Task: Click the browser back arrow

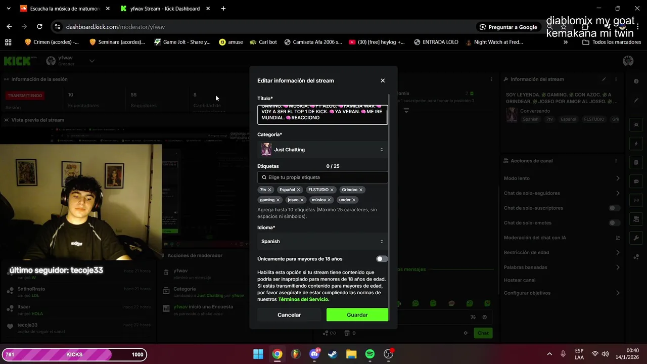Action: click(9, 27)
